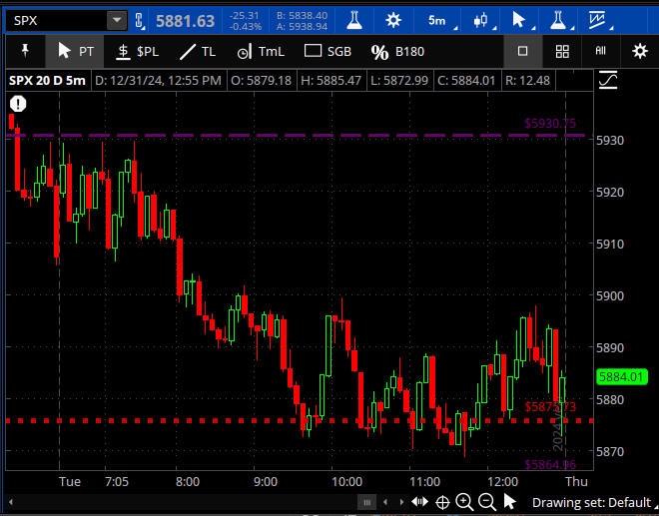Click the zoom out magnifier icon

tap(486, 502)
